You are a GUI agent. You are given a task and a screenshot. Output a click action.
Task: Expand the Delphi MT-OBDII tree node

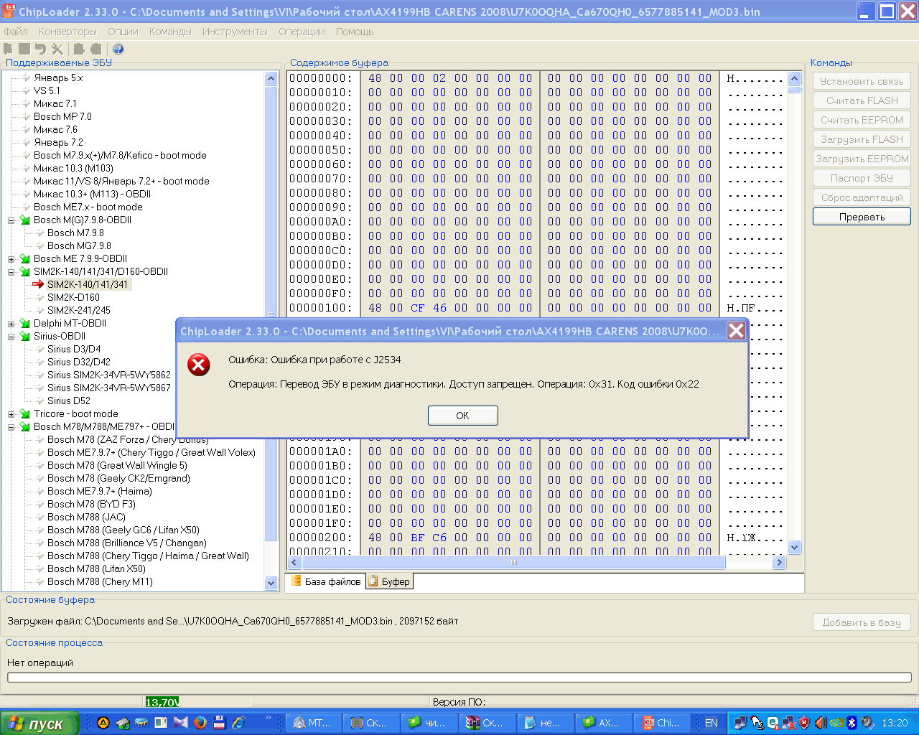point(11,324)
